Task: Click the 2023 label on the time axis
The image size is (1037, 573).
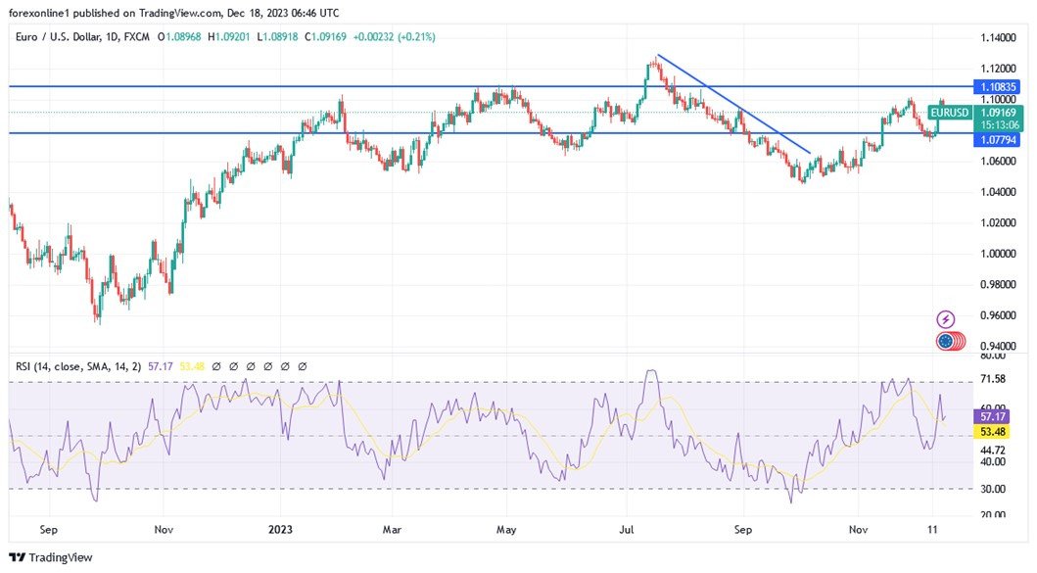Action: [x=280, y=529]
